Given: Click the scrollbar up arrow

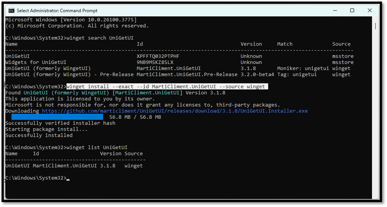Looking at the screenshot, I should [x=375, y=19].
